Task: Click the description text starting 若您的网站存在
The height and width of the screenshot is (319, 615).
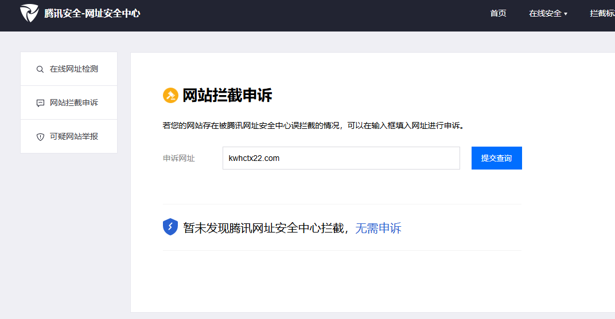Action: [x=313, y=125]
